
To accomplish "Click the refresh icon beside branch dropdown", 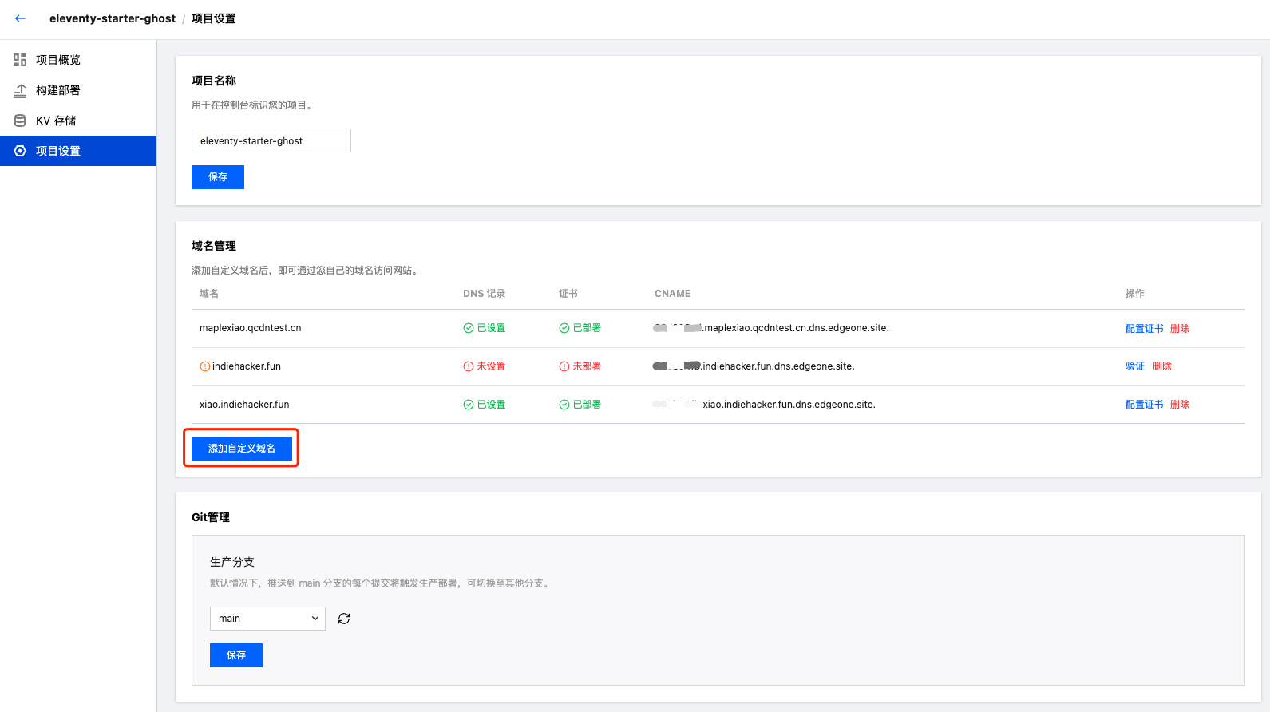I will point(344,619).
